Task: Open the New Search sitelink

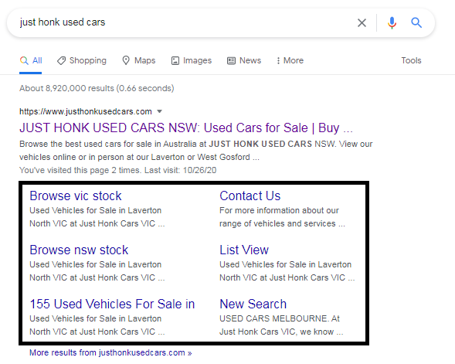Action: click(x=253, y=304)
